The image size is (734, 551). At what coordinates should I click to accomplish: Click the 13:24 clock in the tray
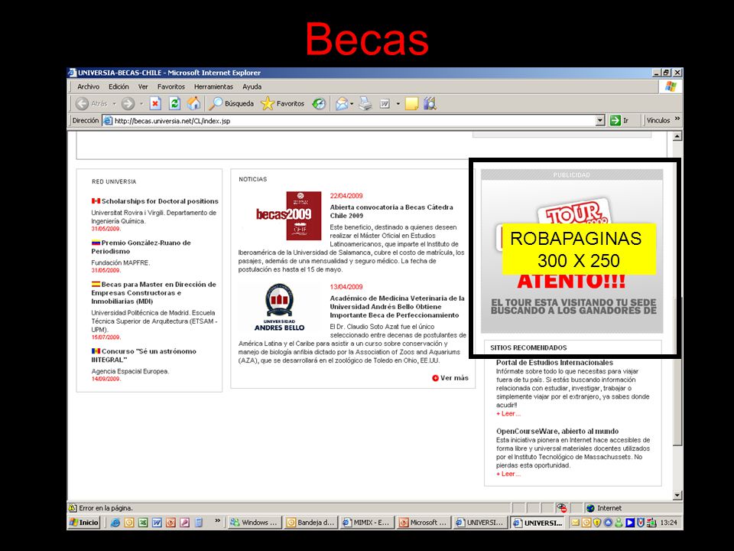click(x=668, y=523)
